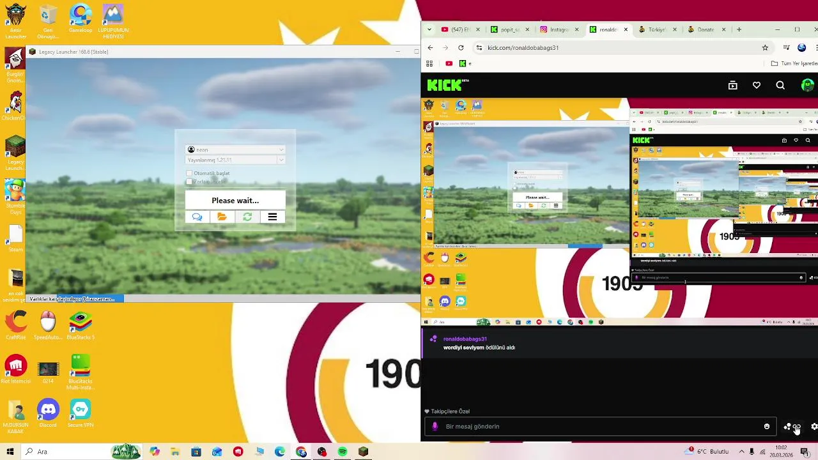818x460 pixels.
Task: Click the green refresh arrows in Legacy Launcher
Action: click(247, 217)
